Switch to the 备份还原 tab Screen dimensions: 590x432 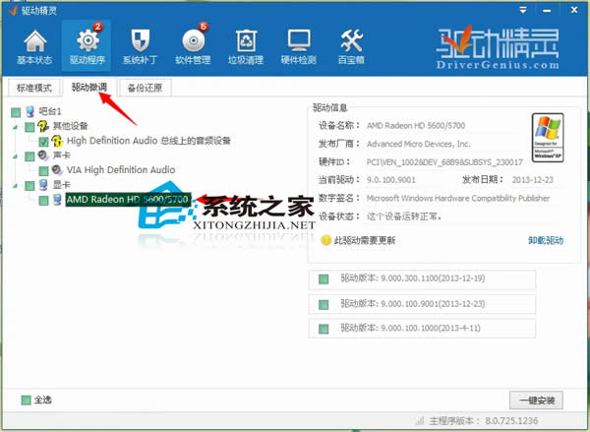pos(144,88)
